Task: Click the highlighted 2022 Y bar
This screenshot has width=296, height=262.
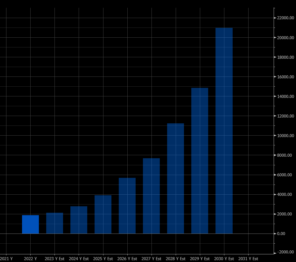Action: [30, 224]
